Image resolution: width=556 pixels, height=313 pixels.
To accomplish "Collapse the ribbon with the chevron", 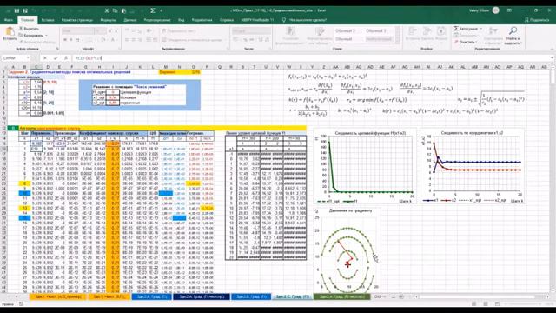I will point(552,49).
